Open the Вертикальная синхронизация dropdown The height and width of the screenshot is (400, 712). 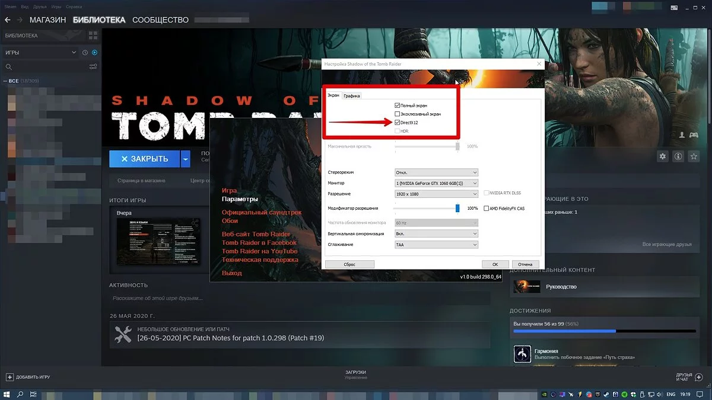(x=436, y=233)
